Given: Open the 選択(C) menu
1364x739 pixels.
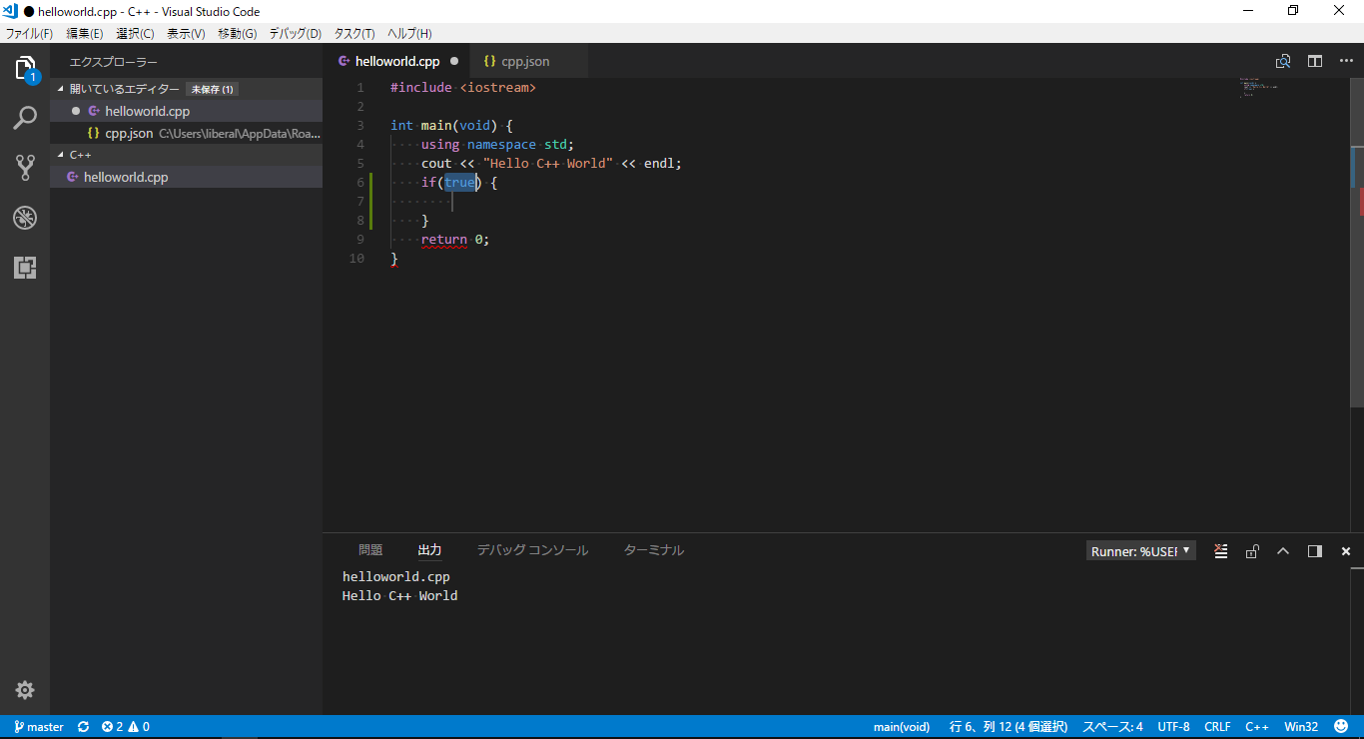Looking at the screenshot, I should point(135,33).
